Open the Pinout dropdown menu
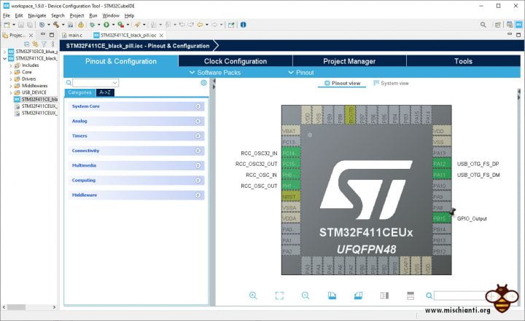This screenshot has width=525, height=321. [x=301, y=73]
